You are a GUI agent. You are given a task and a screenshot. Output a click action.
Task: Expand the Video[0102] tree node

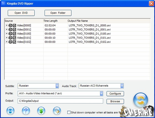tap(7, 42)
